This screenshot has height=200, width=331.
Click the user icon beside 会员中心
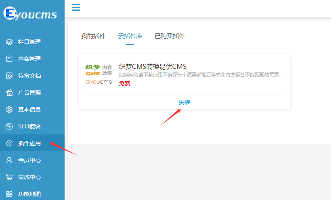point(9,160)
